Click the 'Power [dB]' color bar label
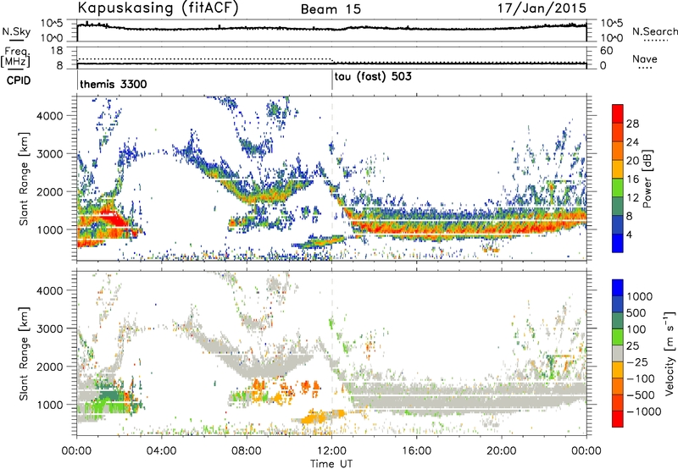 tap(647, 179)
